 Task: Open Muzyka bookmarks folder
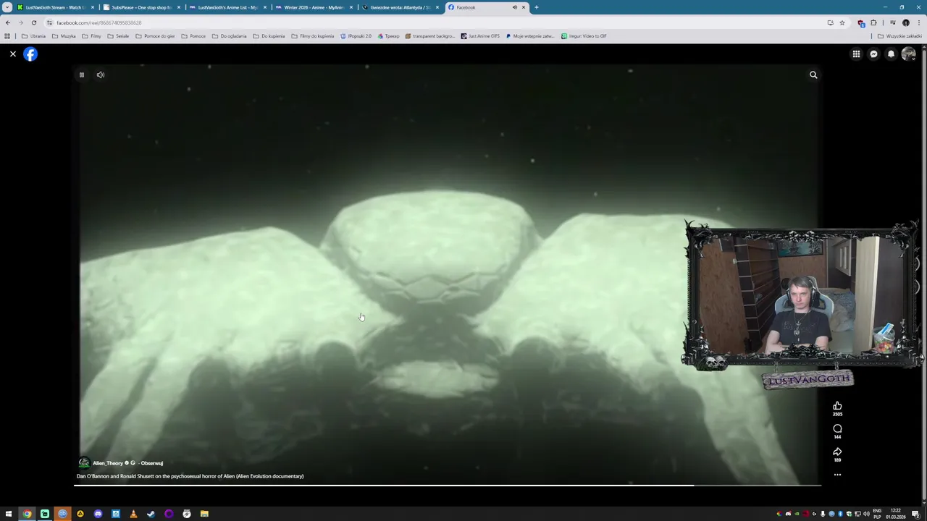[x=64, y=35]
